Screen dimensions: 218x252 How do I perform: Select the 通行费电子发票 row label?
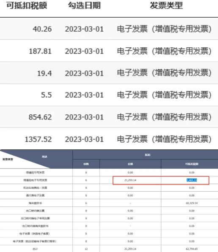(x=35, y=195)
